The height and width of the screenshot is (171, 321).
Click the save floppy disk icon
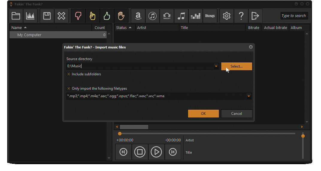click(x=47, y=16)
